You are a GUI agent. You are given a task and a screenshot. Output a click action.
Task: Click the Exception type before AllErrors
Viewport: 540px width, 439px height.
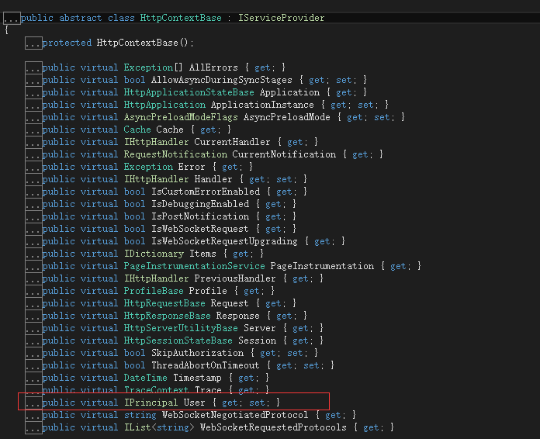148,67
